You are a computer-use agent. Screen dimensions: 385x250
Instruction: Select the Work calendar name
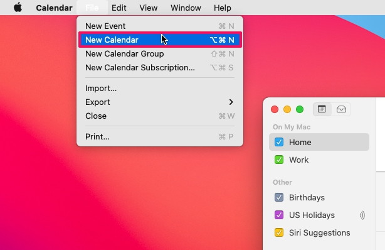pos(298,160)
